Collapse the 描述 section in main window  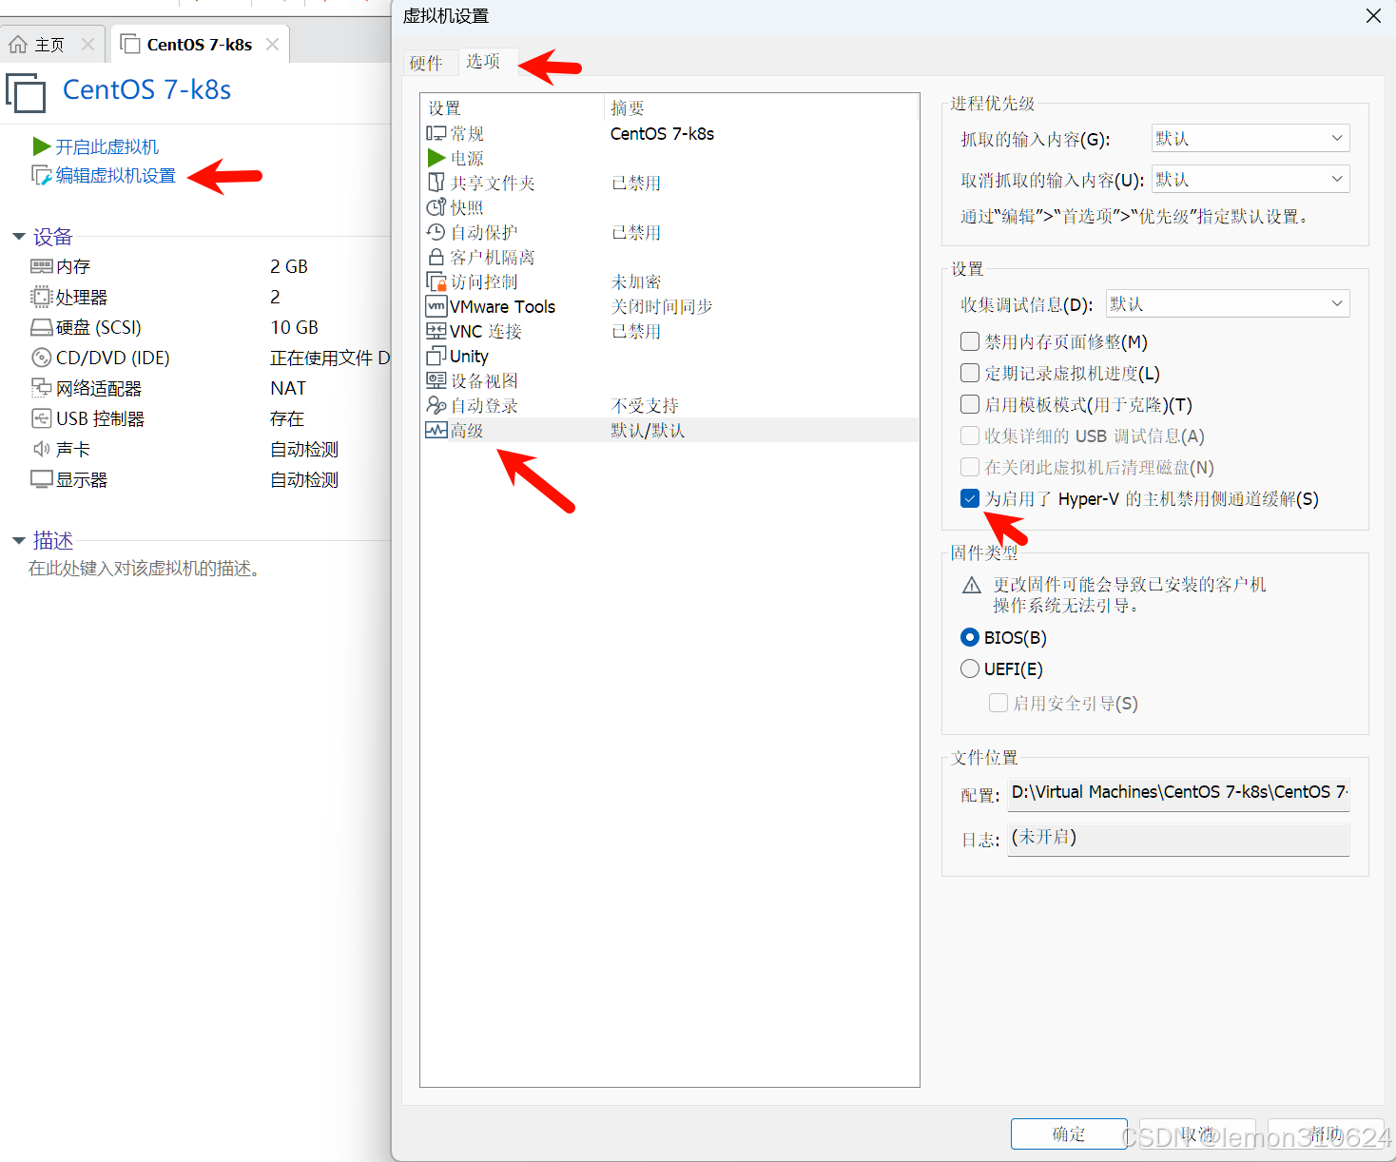coord(19,540)
